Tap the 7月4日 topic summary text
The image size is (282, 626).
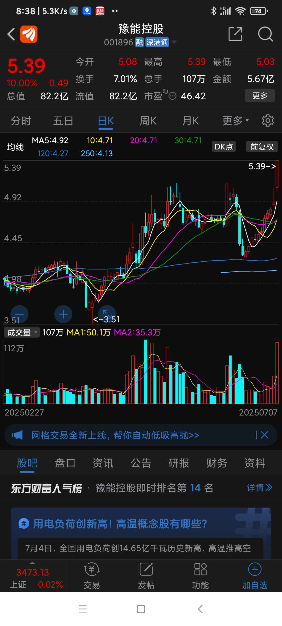click(x=138, y=548)
